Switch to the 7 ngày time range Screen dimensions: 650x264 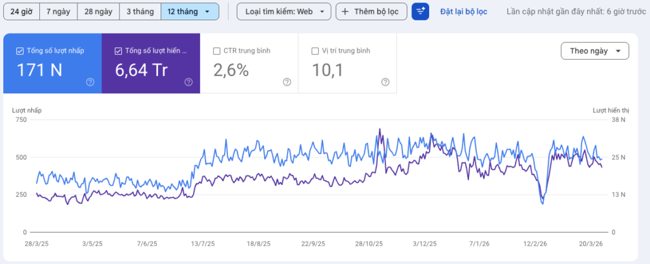[58, 11]
